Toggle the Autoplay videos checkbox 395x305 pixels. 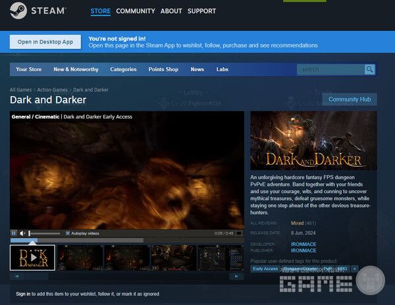pos(67,233)
